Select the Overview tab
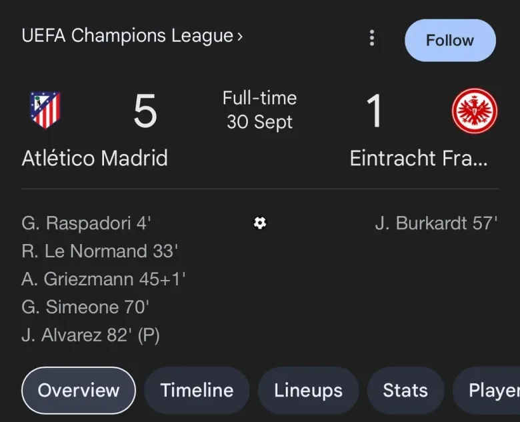The width and height of the screenshot is (520, 422). [79, 390]
